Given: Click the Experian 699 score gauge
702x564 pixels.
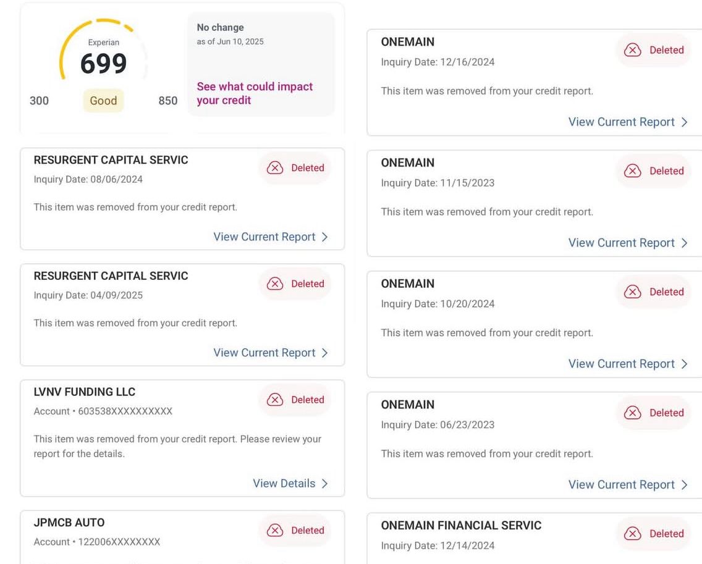Looking at the screenshot, I should point(103,62).
